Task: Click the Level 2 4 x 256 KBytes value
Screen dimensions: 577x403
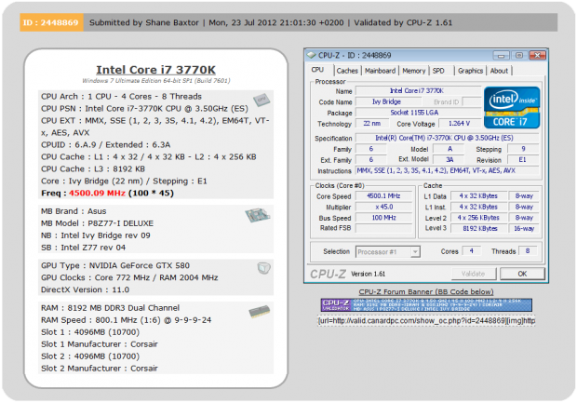Action: 479,218
